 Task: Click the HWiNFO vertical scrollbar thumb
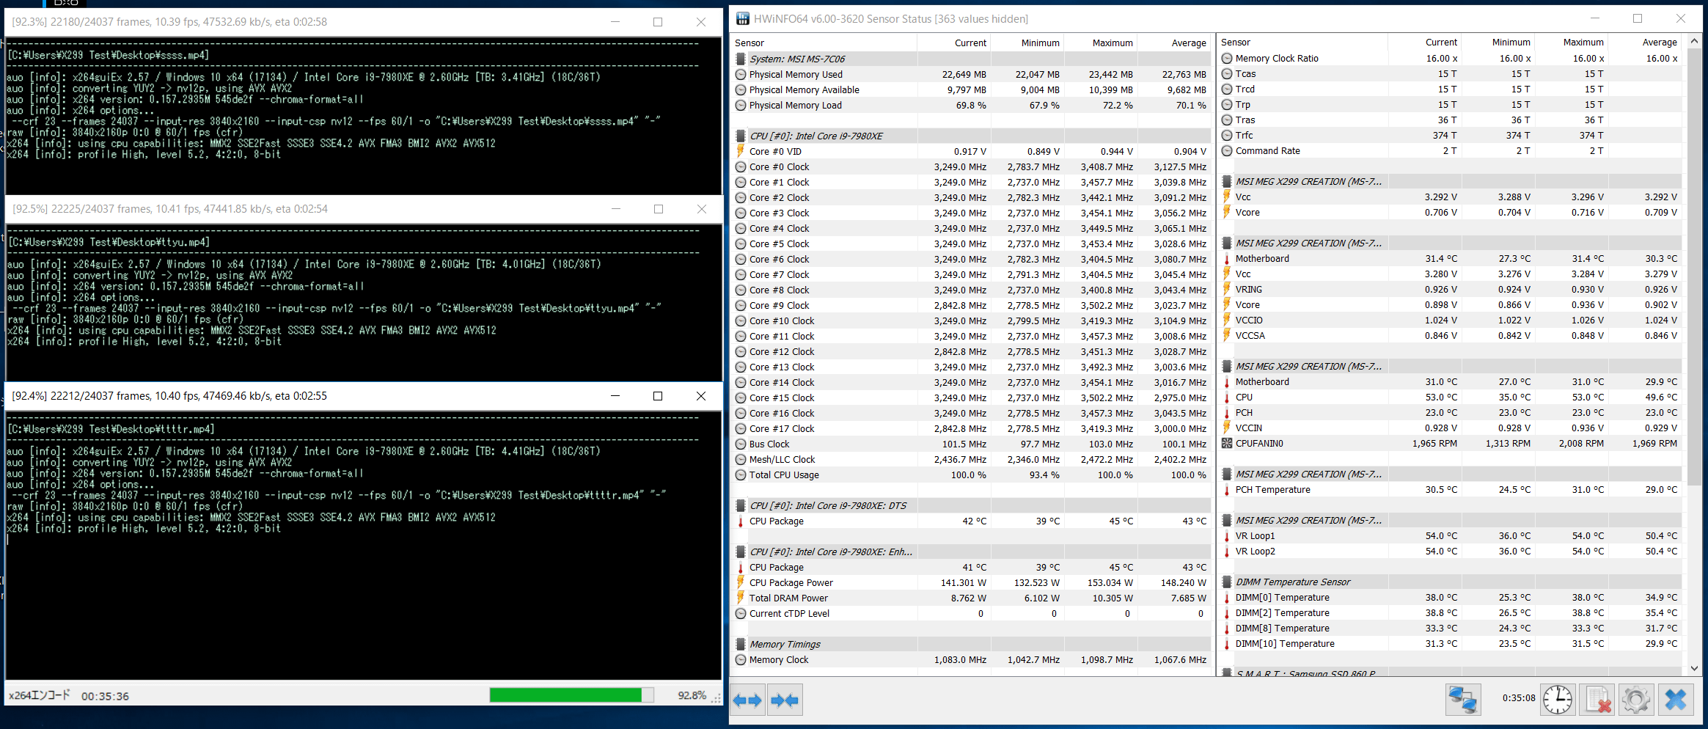1693,267
